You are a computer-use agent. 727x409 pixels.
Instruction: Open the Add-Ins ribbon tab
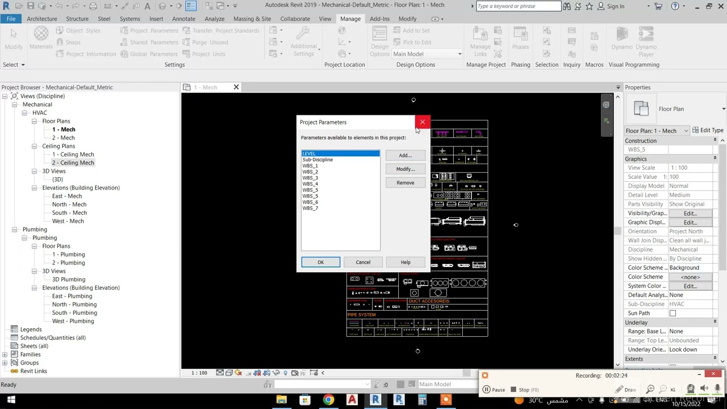tap(379, 19)
